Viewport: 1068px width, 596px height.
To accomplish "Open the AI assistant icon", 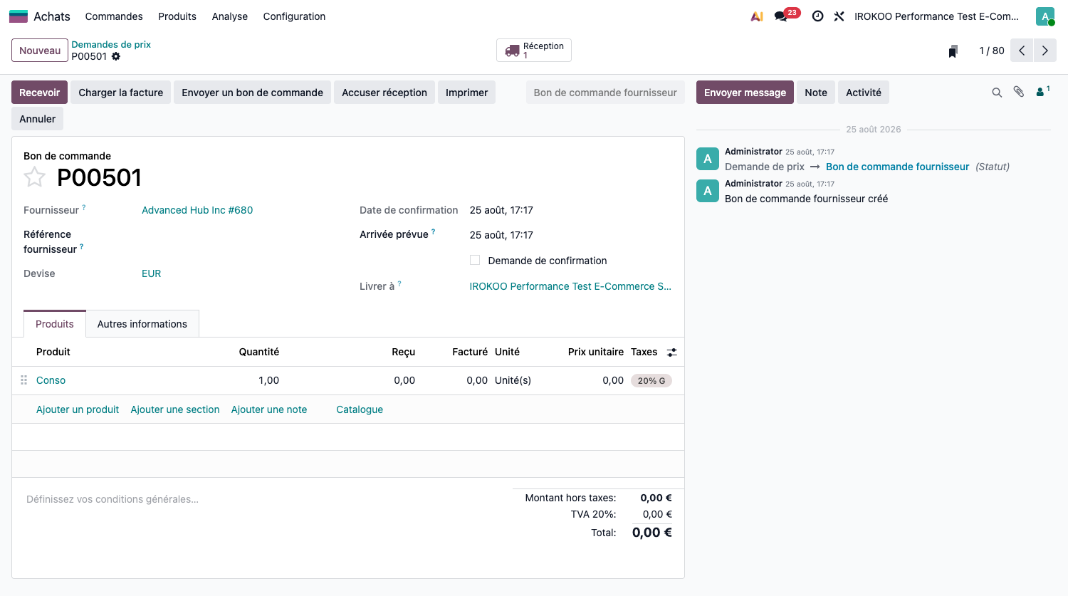I will [x=757, y=16].
